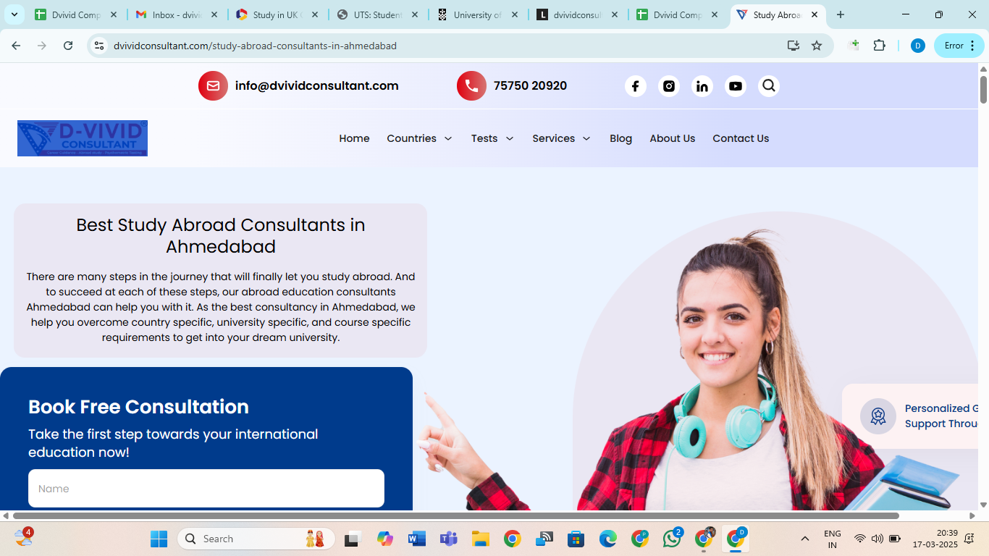The height and width of the screenshot is (556, 989).
Task: Click the red email envelope icon
Action: coord(213,86)
